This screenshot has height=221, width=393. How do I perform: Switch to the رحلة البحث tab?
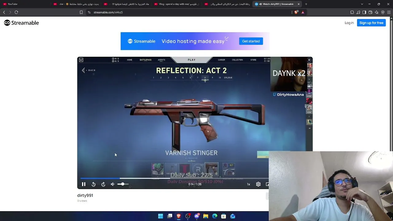[x=227, y=4]
